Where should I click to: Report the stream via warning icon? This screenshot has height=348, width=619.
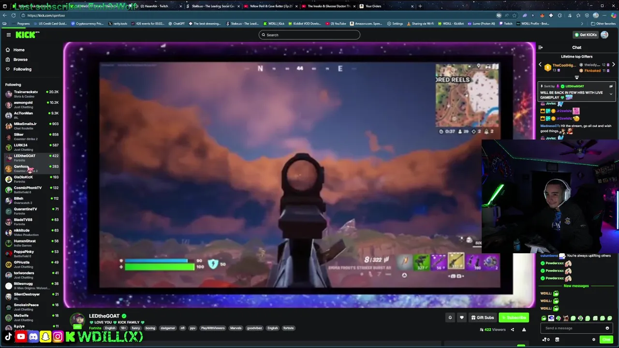524,330
